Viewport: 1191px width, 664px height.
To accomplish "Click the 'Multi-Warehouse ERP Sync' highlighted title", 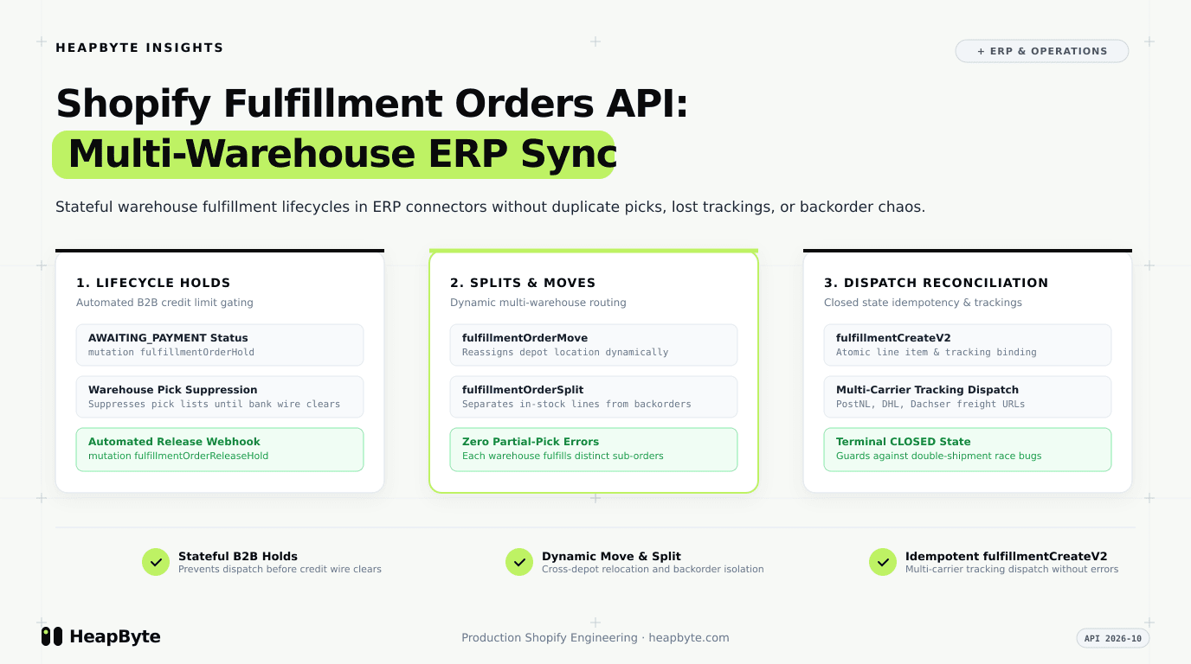I will pyautogui.click(x=333, y=155).
